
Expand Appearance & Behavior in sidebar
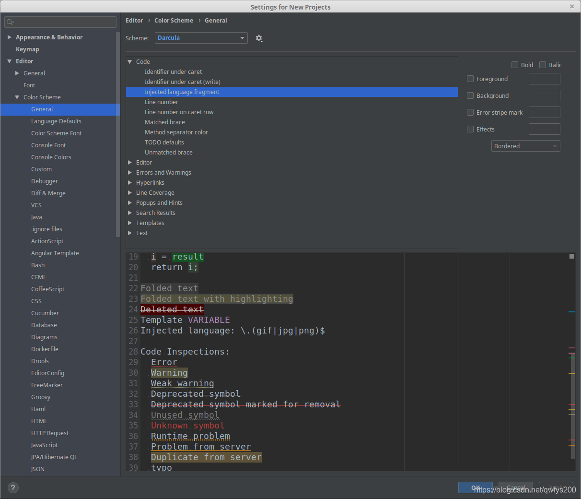9,37
